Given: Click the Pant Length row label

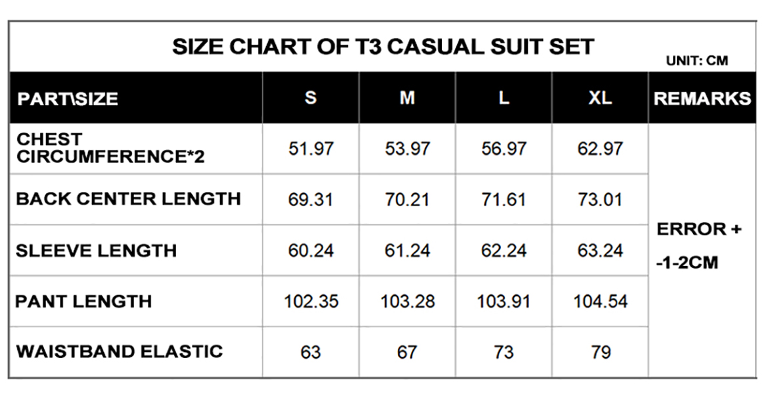Looking at the screenshot, I should pyautogui.click(x=83, y=301).
